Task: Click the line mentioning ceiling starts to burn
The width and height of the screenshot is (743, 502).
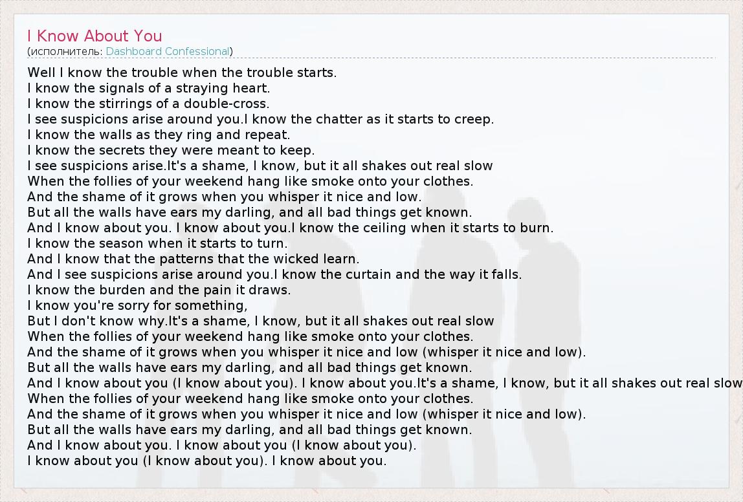Action: pos(290,228)
